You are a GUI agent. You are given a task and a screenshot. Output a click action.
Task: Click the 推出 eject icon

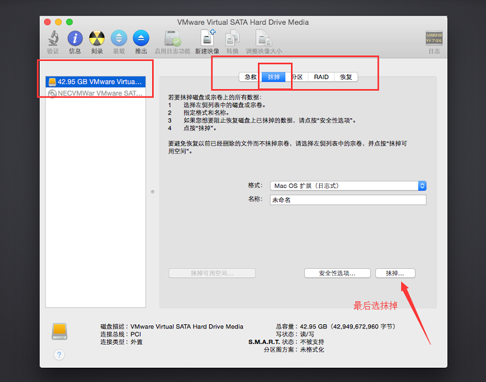141,39
